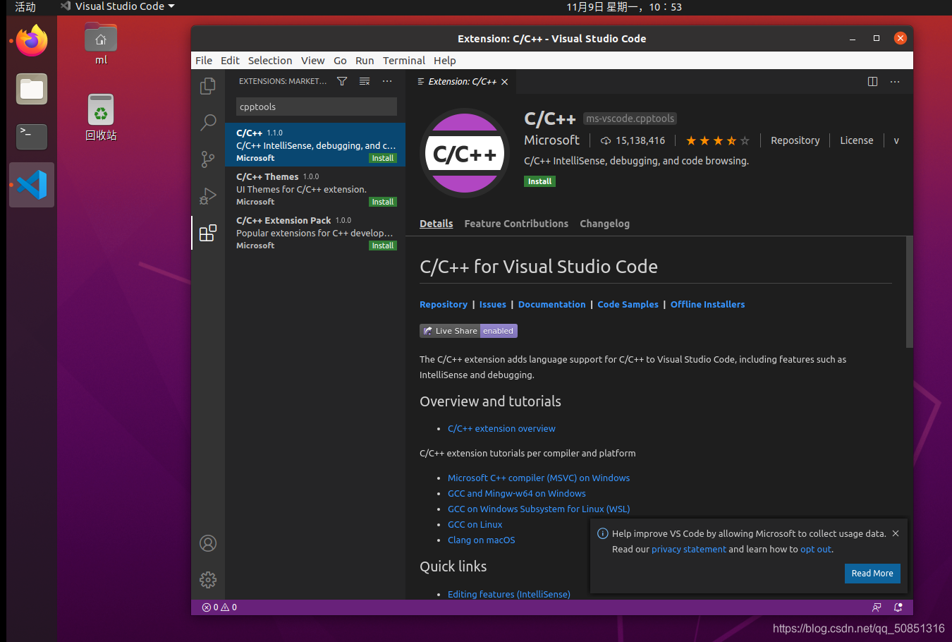Click the star rating of C/C++
This screenshot has width=952, height=642.
click(x=718, y=141)
